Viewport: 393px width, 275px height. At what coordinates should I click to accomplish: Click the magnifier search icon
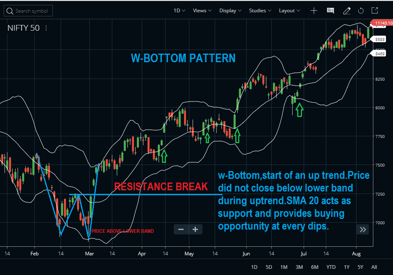pos(10,11)
